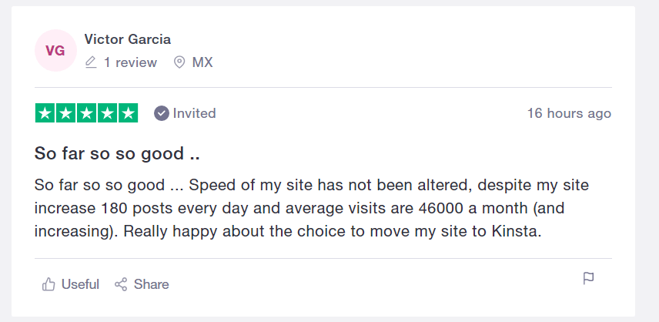The height and width of the screenshot is (322, 659).
Task: Open Victor Garcia's profile name
Action: (127, 39)
